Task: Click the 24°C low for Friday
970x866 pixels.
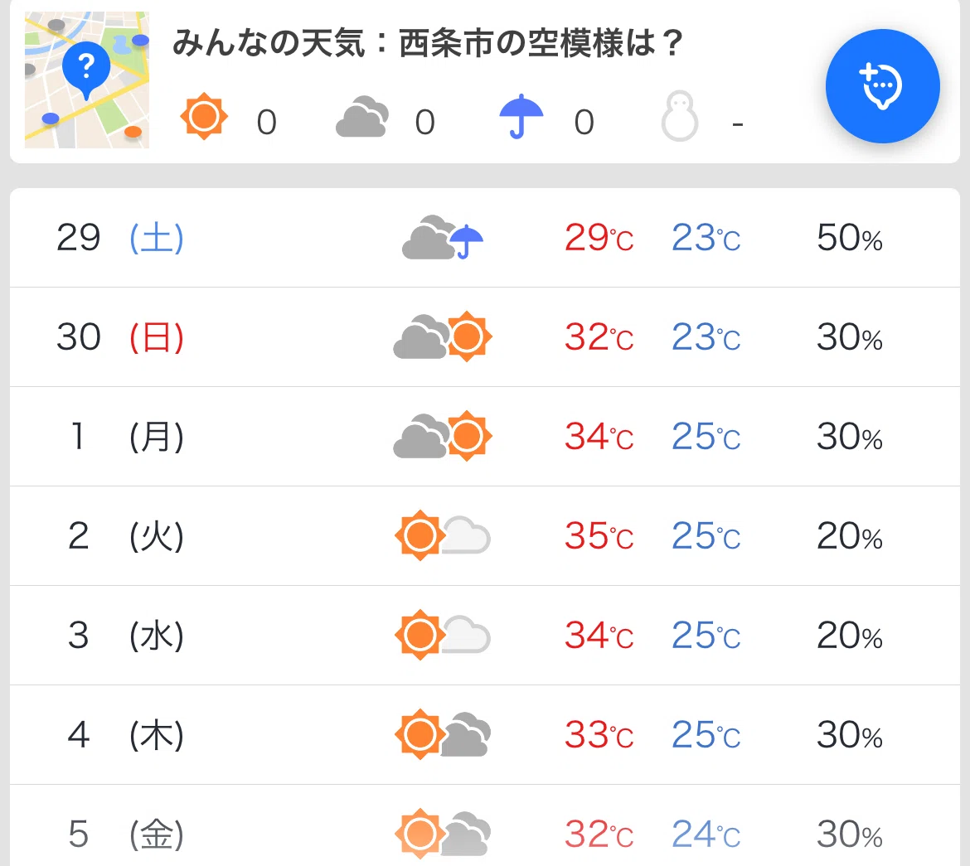Action: coord(706,834)
